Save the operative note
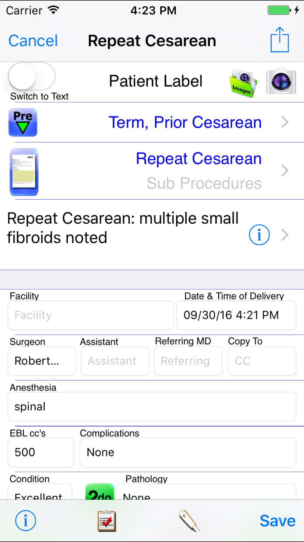Image resolution: width=304 pixels, height=542 pixels. [277, 521]
